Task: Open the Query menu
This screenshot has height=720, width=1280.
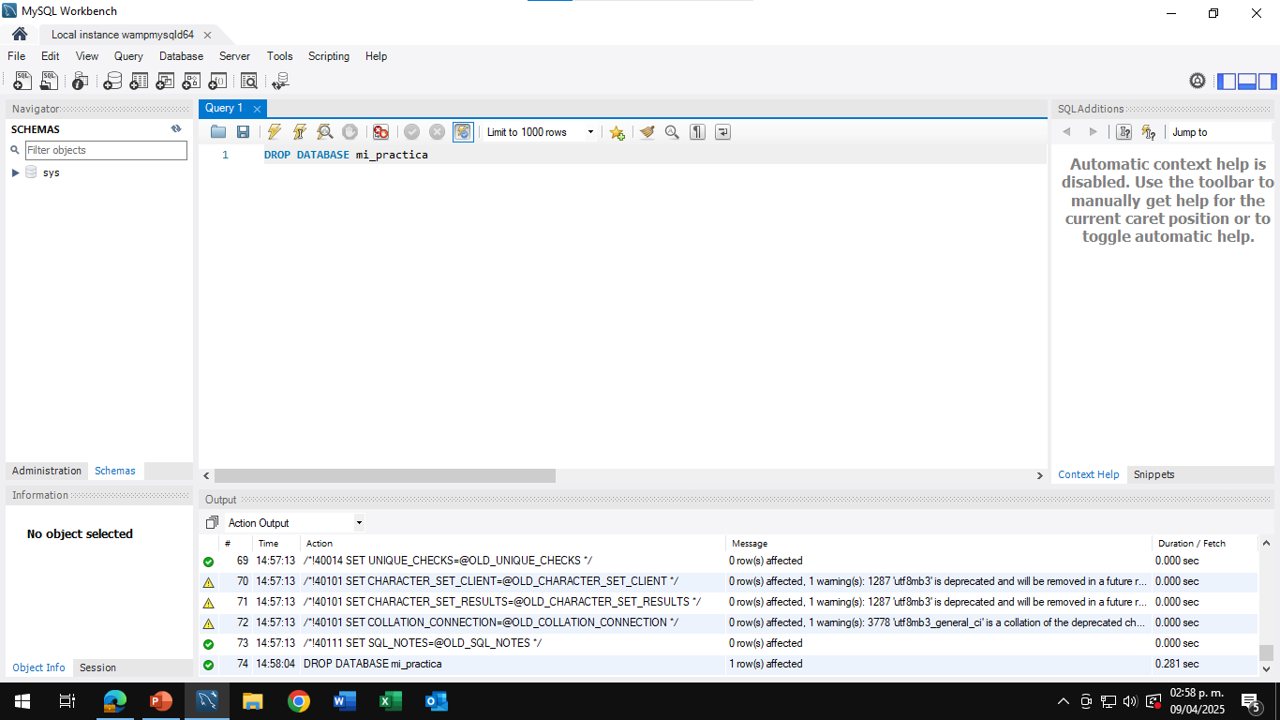Action: pyautogui.click(x=129, y=56)
